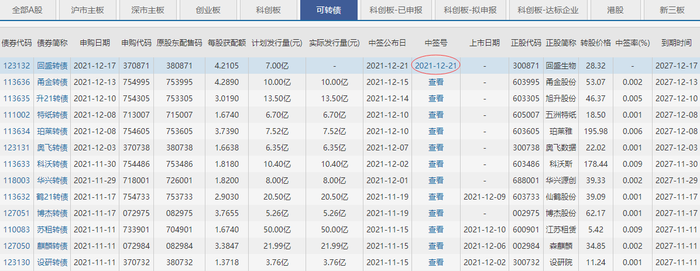Select listing date 2021-12-09 cell

pyautogui.click(x=485, y=197)
